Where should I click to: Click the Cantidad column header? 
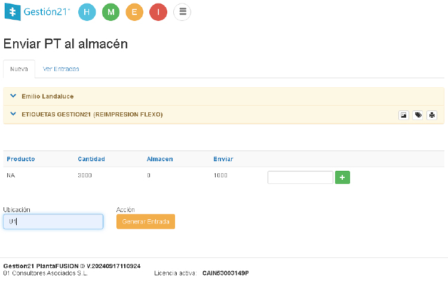coord(91,159)
